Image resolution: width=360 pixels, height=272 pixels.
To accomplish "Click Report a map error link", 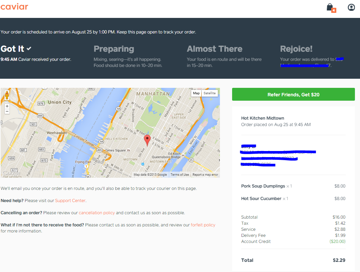I will click(205, 175).
